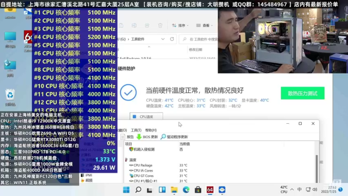348x196 pixels.
Task: Click the share icon in Explorer toolbar
Action: point(147,26)
